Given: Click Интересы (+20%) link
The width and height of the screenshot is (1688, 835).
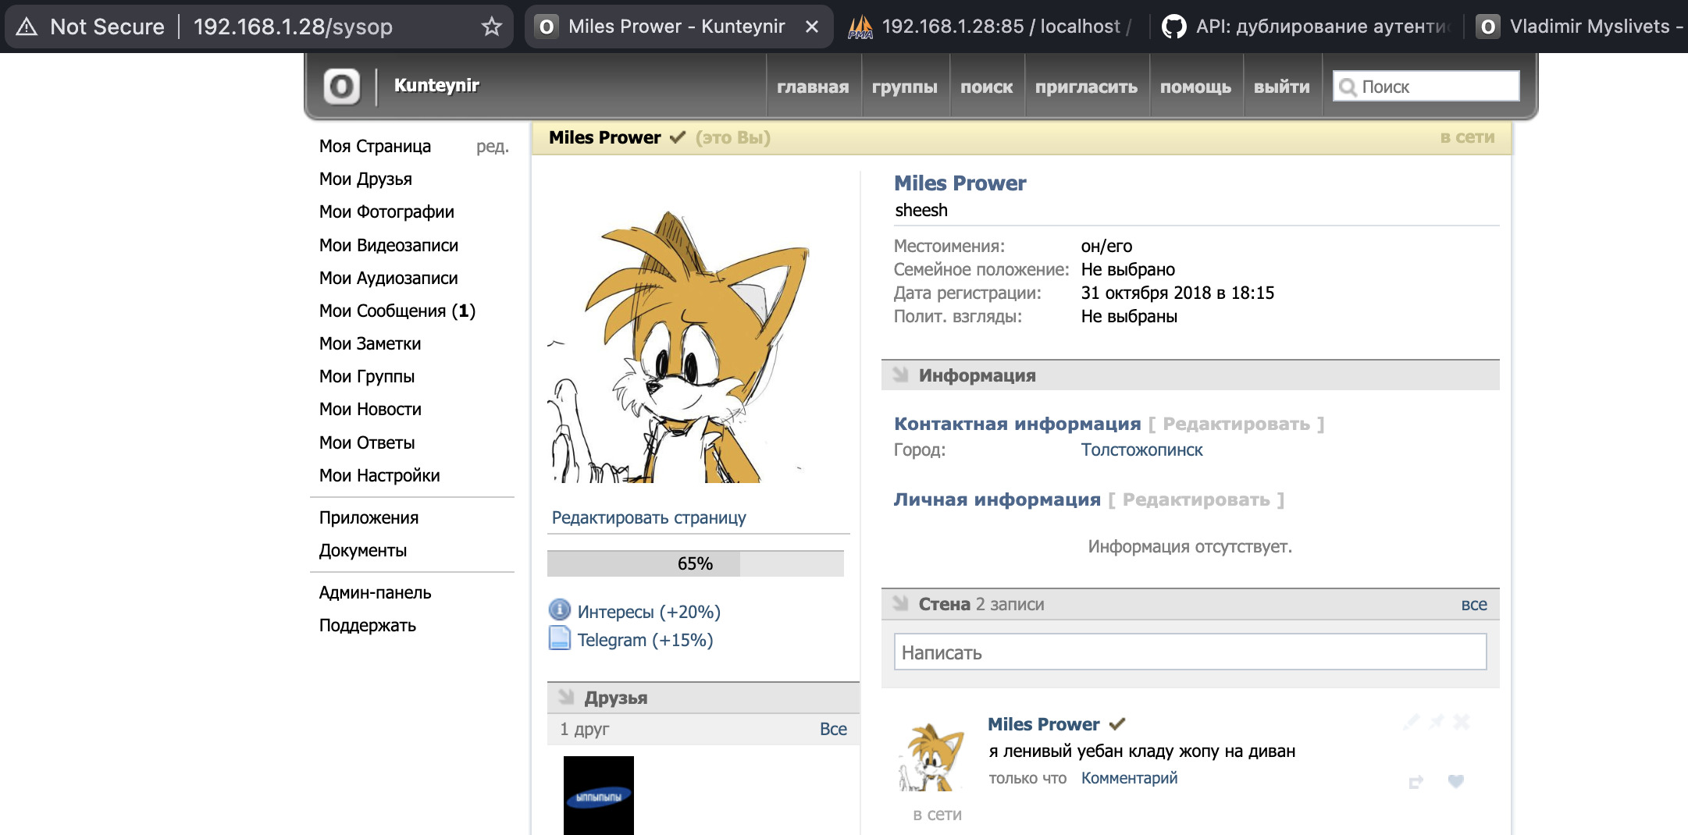Looking at the screenshot, I should click(x=649, y=612).
